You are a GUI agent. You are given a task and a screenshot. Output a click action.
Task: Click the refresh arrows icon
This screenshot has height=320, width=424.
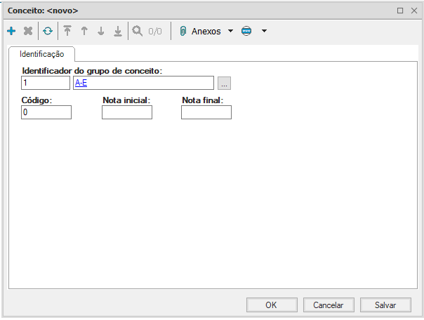click(48, 32)
